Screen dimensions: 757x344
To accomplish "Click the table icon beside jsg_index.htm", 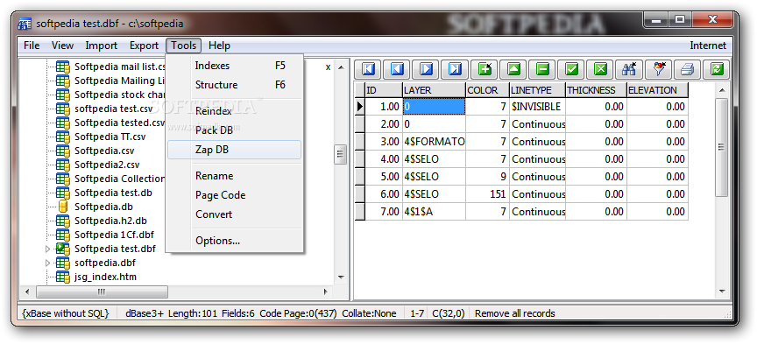I will pos(63,277).
